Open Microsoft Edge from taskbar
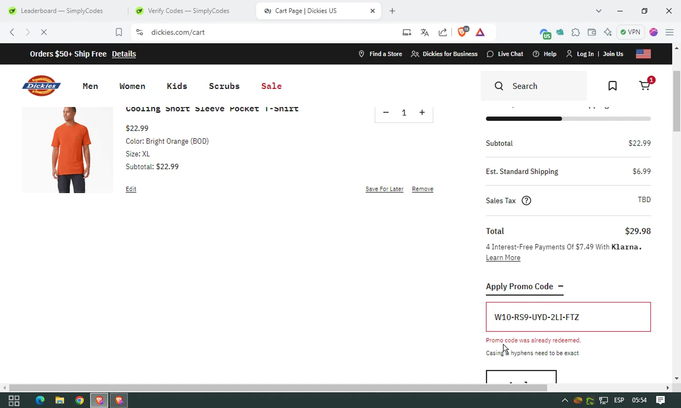The image size is (681, 408). coord(40,400)
